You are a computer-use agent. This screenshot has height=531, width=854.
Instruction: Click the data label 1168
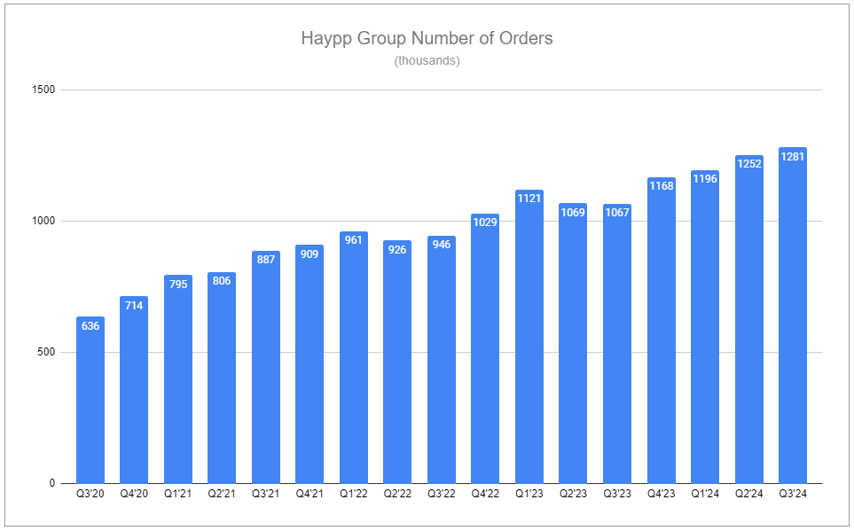(662, 185)
